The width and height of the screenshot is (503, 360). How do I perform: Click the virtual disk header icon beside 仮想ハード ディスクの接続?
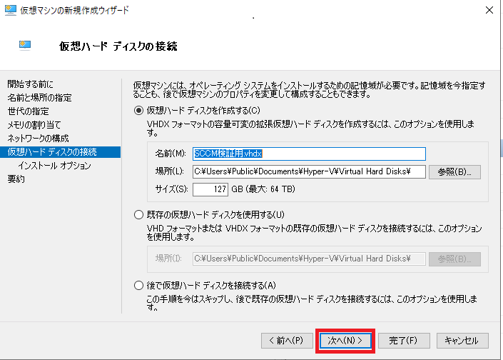point(25,45)
